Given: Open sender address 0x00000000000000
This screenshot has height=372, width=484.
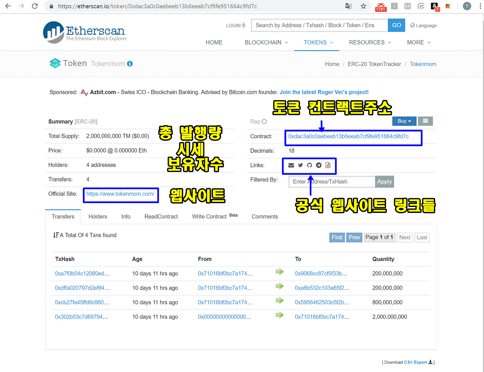Looking at the screenshot, I should coord(225,317).
